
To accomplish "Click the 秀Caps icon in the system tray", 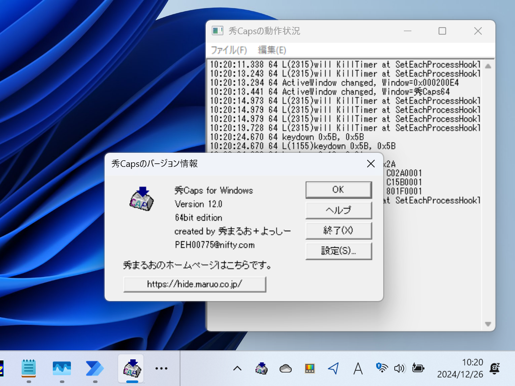I will 261,368.
